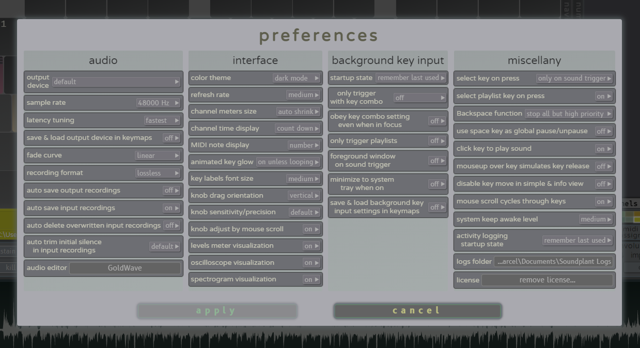Disable spectrogram visualization
Image resolution: width=640 pixels, height=348 pixels.
[311, 279]
